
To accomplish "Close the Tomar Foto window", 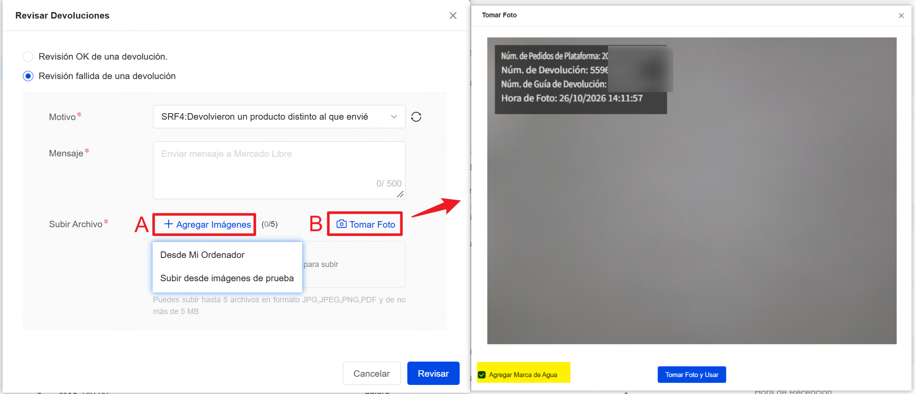I will pos(901,16).
